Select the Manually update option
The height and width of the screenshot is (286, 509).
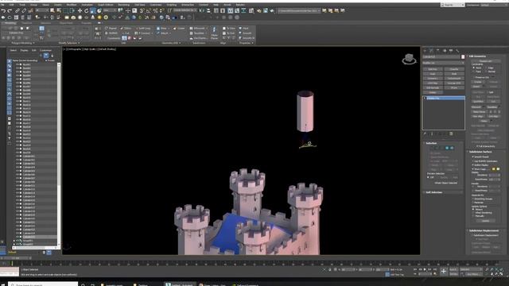point(473,216)
